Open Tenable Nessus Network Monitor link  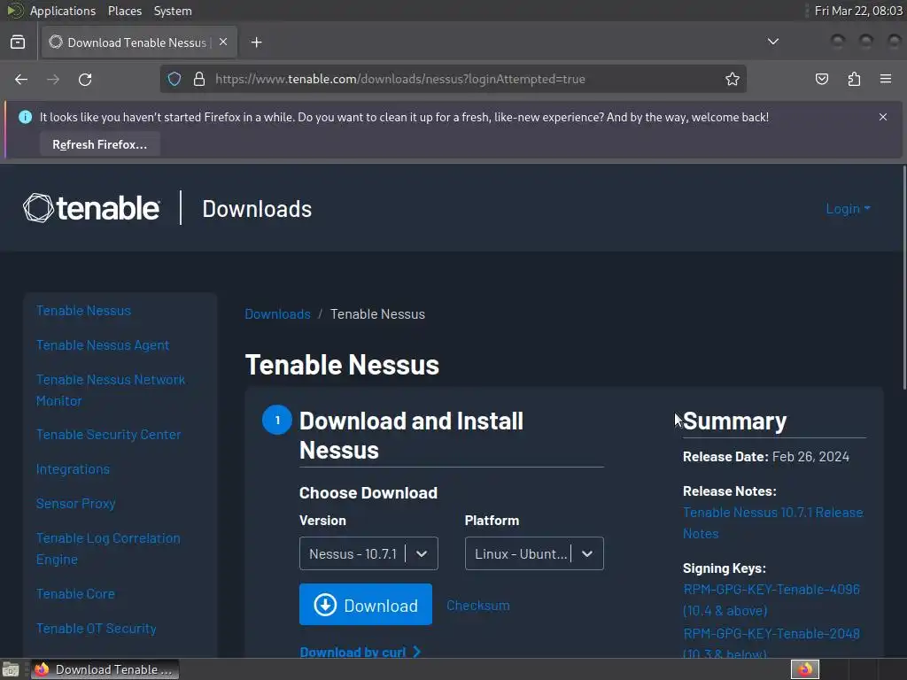pyautogui.click(x=111, y=390)
